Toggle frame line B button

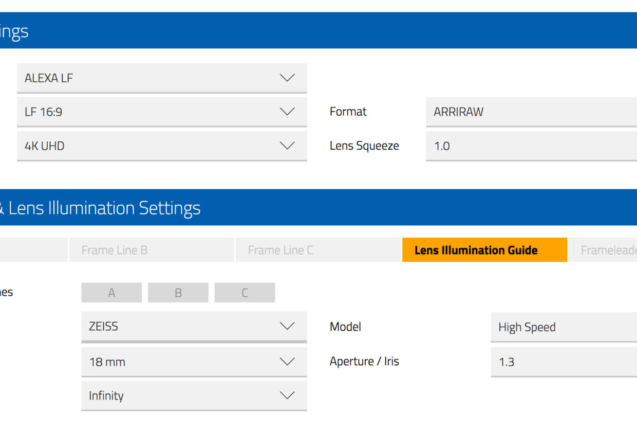178,293
